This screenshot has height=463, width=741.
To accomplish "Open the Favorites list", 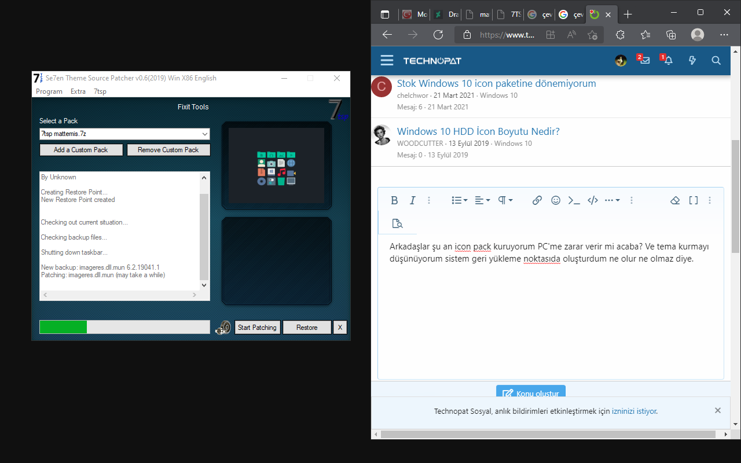I will 645,35.
